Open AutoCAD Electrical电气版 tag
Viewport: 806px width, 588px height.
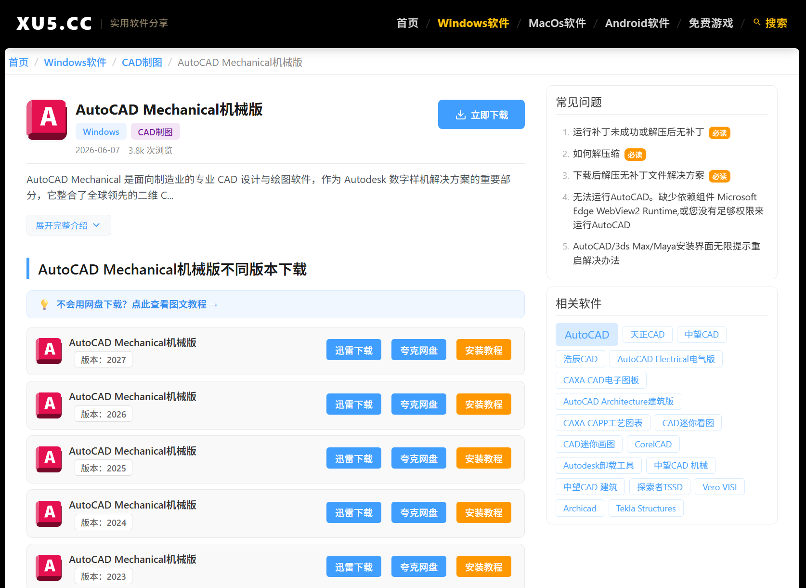[666, 359]
